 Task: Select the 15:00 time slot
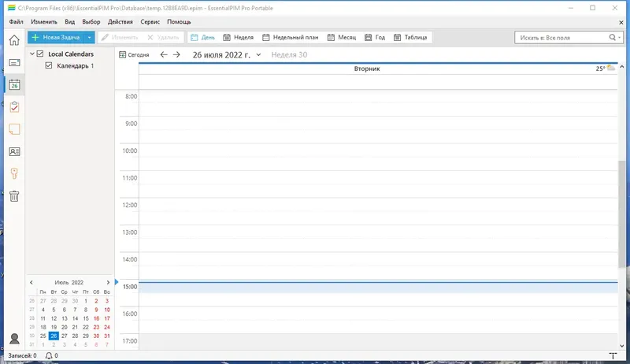(378, 287)
